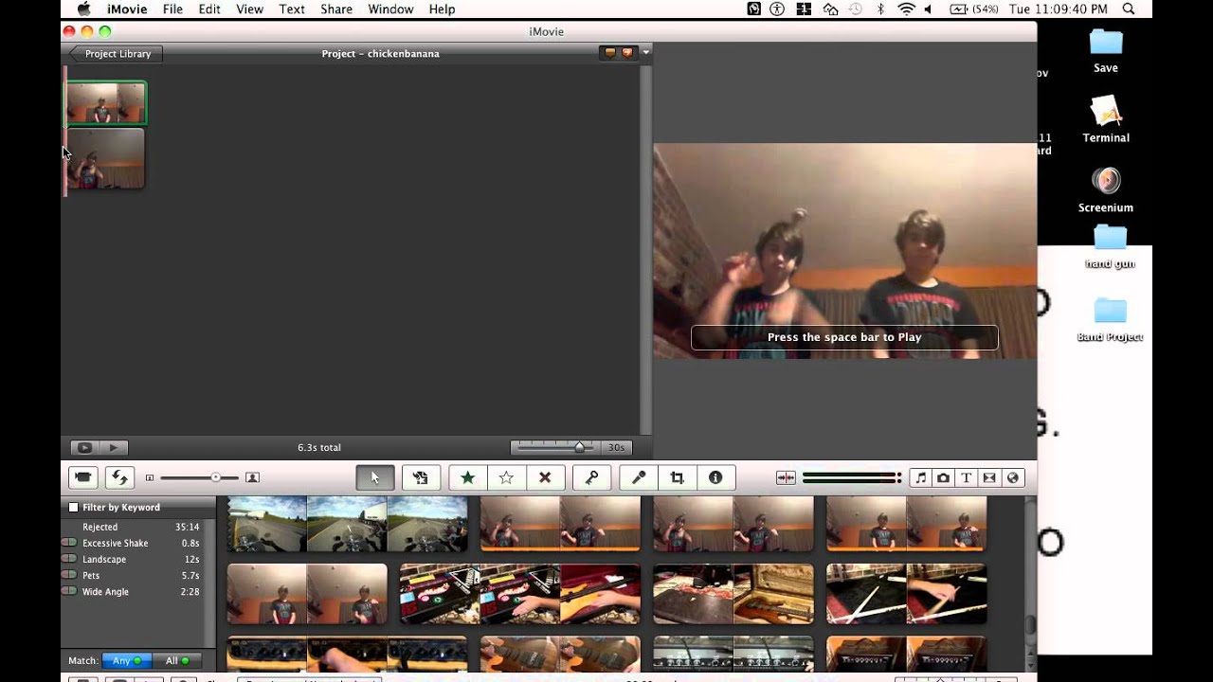
Task: Open the voiceover microphone tool
Action: 639,477
